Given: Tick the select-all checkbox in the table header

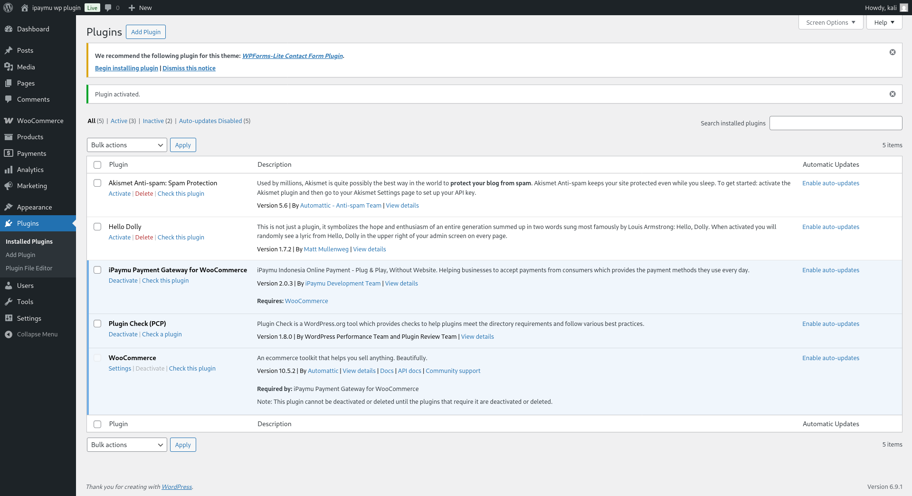Looking at the screenshot, I should [97, 165].
